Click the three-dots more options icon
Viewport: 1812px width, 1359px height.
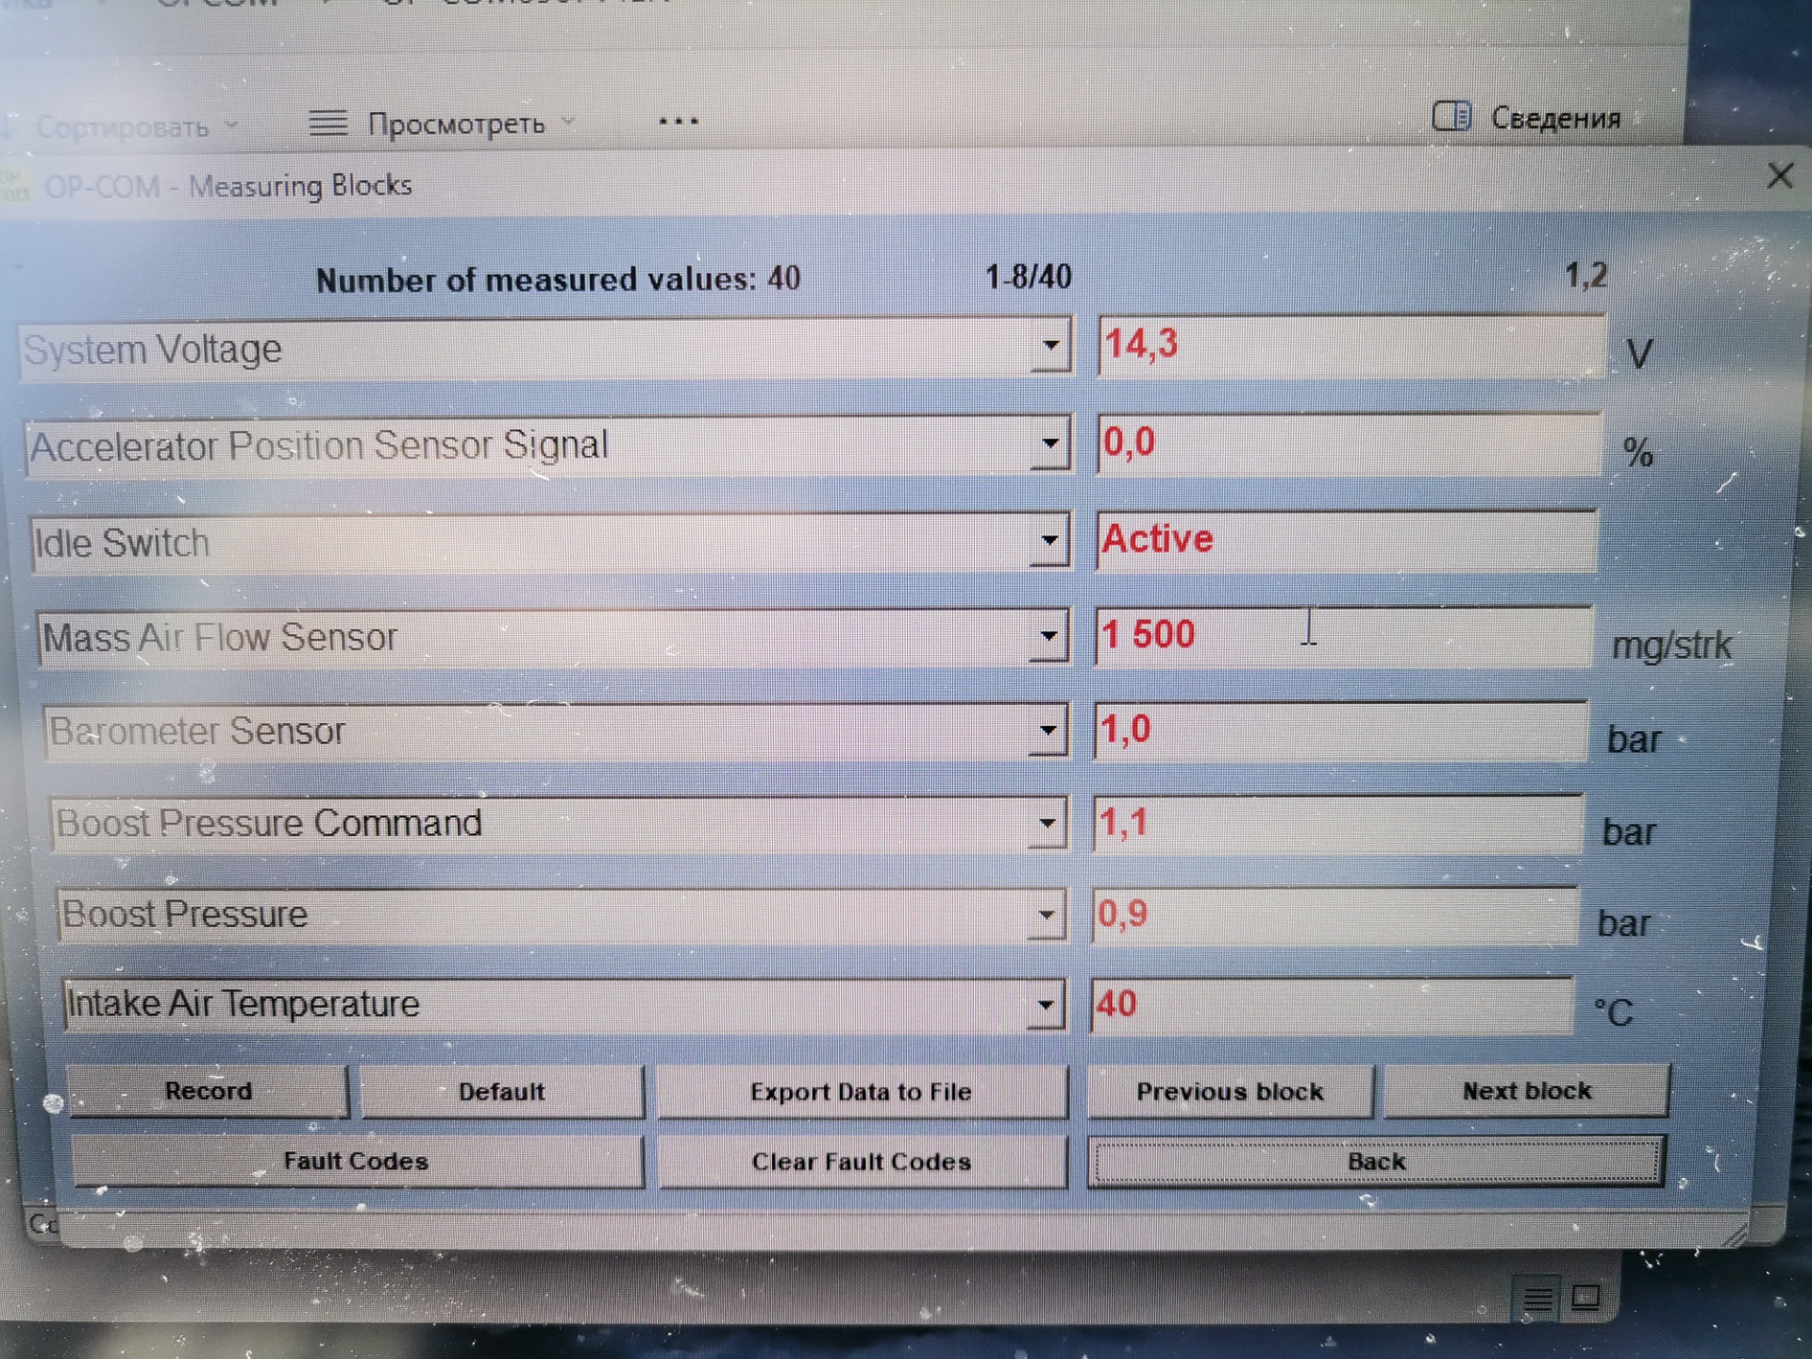pos(678,122)
